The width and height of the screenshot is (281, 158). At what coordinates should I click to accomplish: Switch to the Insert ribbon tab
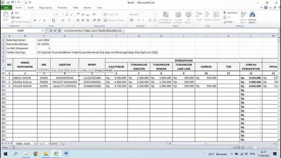click(30, 8)
